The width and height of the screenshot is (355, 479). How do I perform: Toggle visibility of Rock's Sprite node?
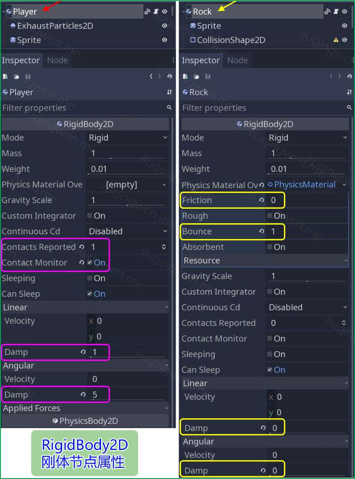click(x=344, y=26)
